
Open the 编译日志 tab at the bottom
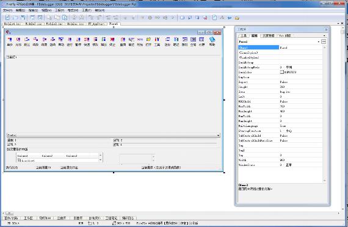(128, 218)
